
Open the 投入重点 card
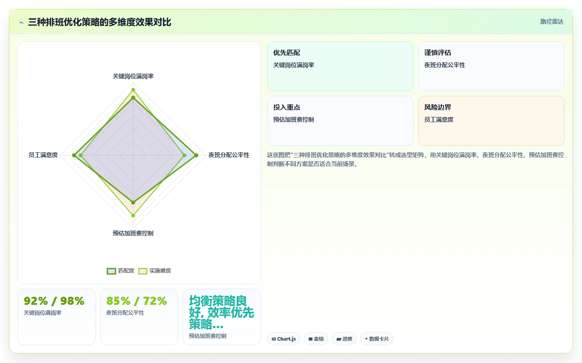click(340, 121)
